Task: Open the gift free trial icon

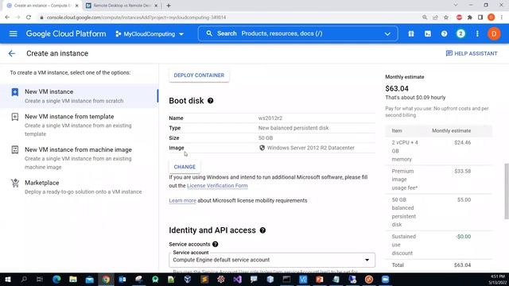Action: tap(411, 33)
